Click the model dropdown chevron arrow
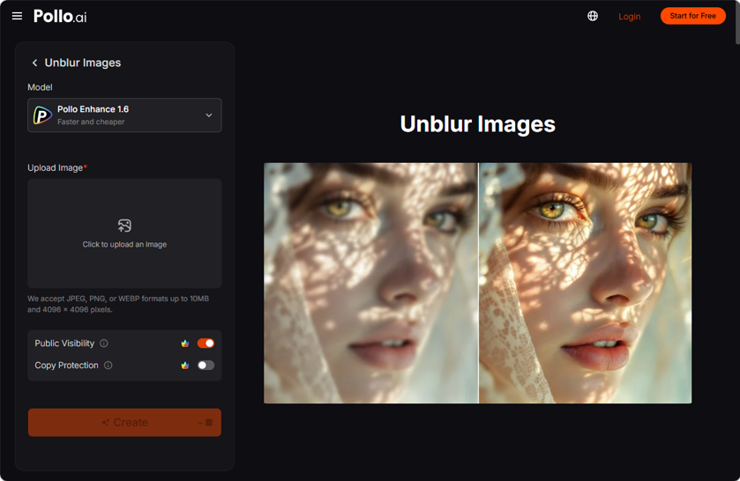 (x=209, y=115)
